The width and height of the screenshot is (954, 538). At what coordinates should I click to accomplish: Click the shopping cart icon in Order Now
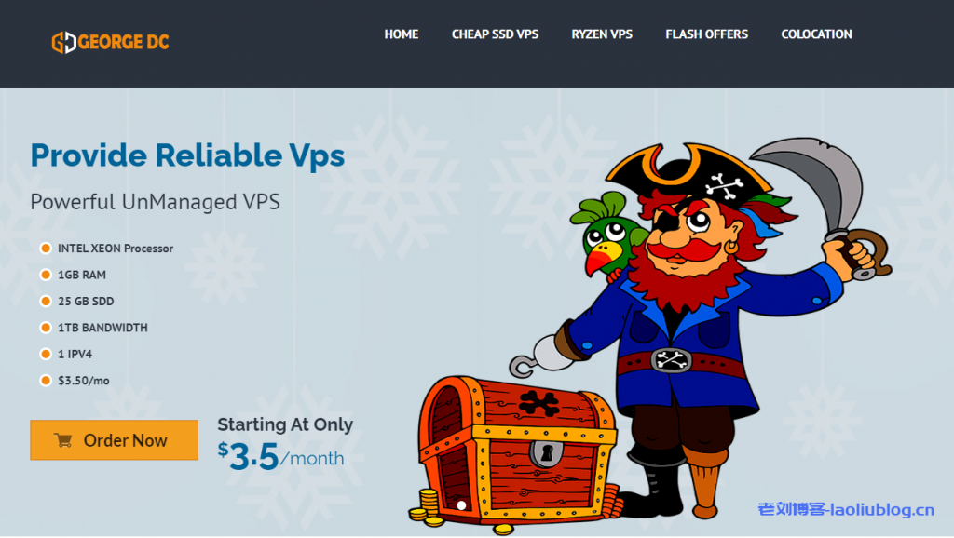(63, 440)
